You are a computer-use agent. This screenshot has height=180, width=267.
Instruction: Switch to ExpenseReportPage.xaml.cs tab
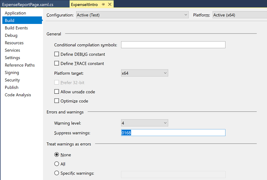pos(27,5)
